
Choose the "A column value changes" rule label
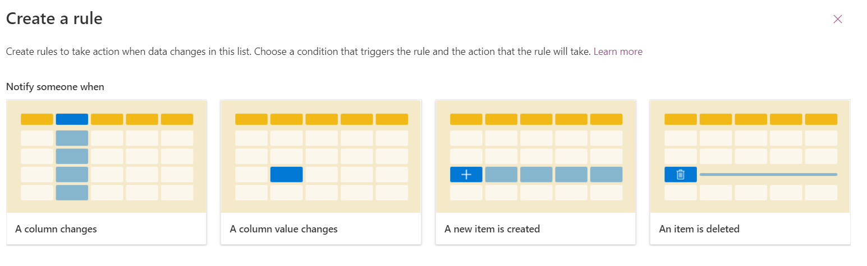point(283,229)
